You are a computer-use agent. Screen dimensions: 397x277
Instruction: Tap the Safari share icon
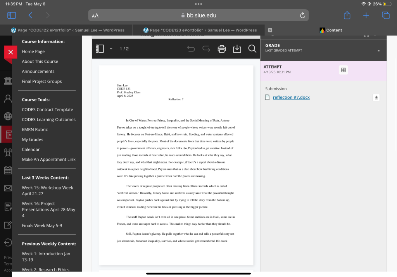(347, 15)
